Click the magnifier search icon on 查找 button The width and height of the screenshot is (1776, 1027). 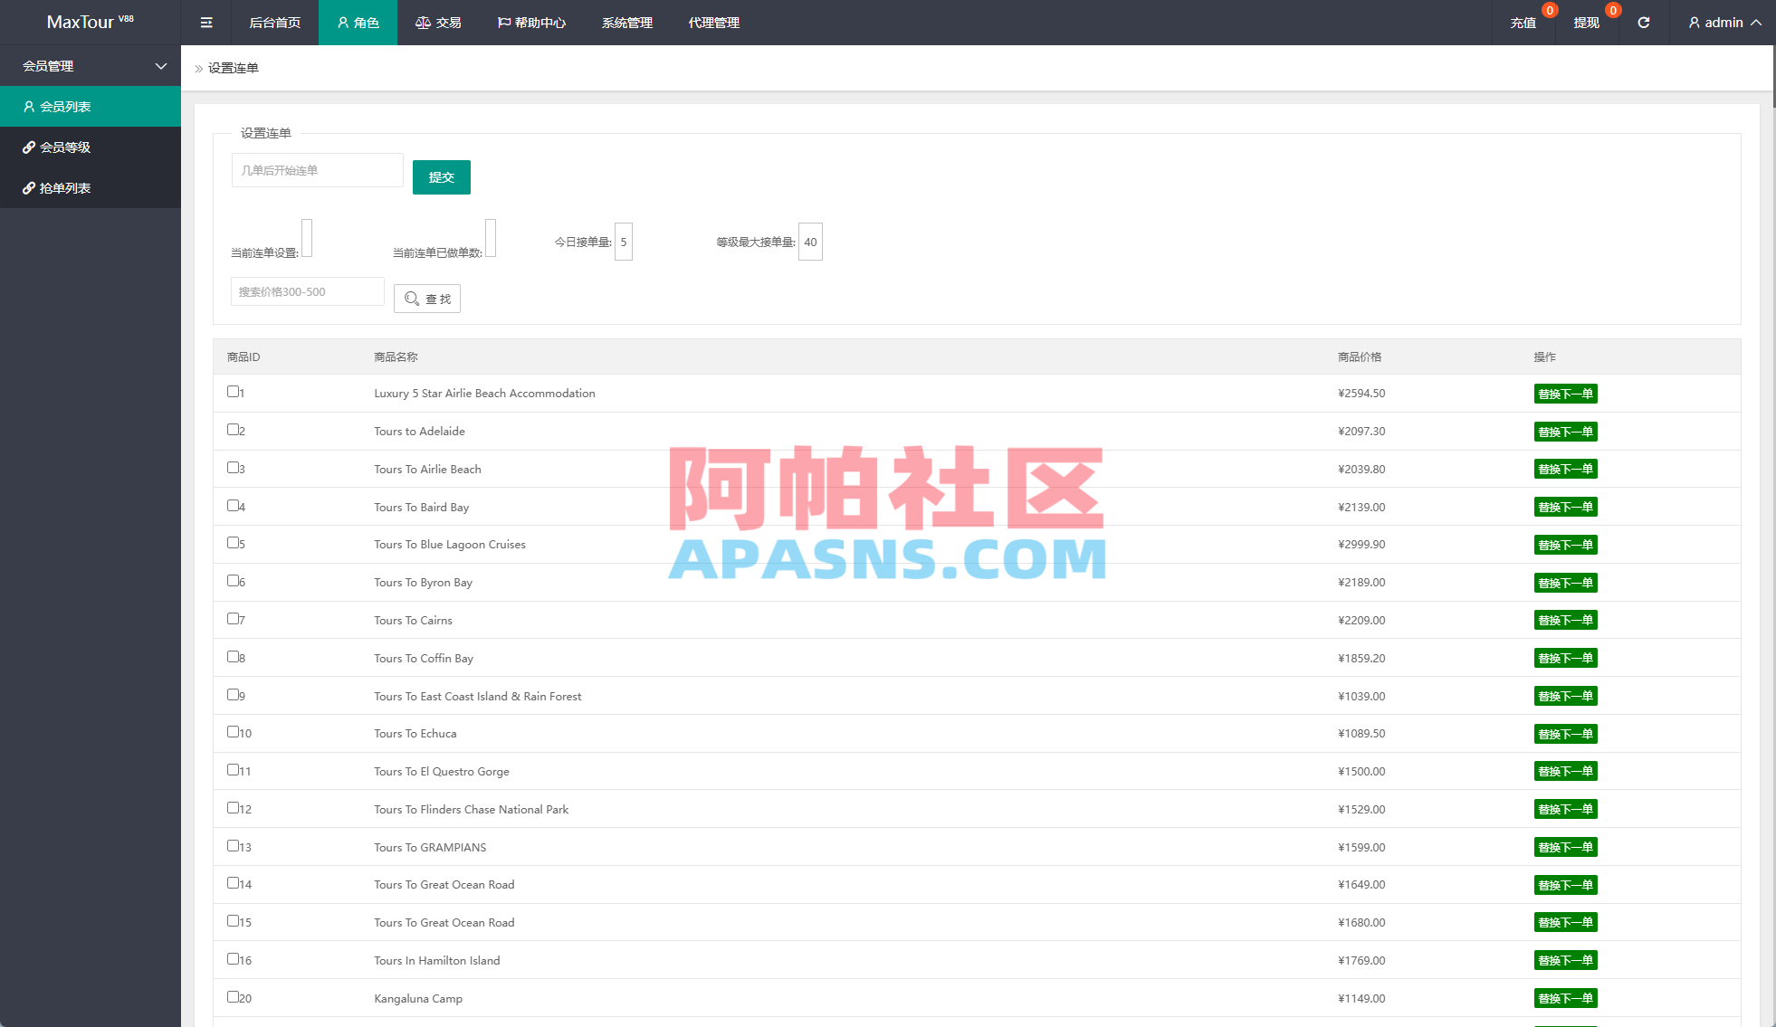coord(413,299)
